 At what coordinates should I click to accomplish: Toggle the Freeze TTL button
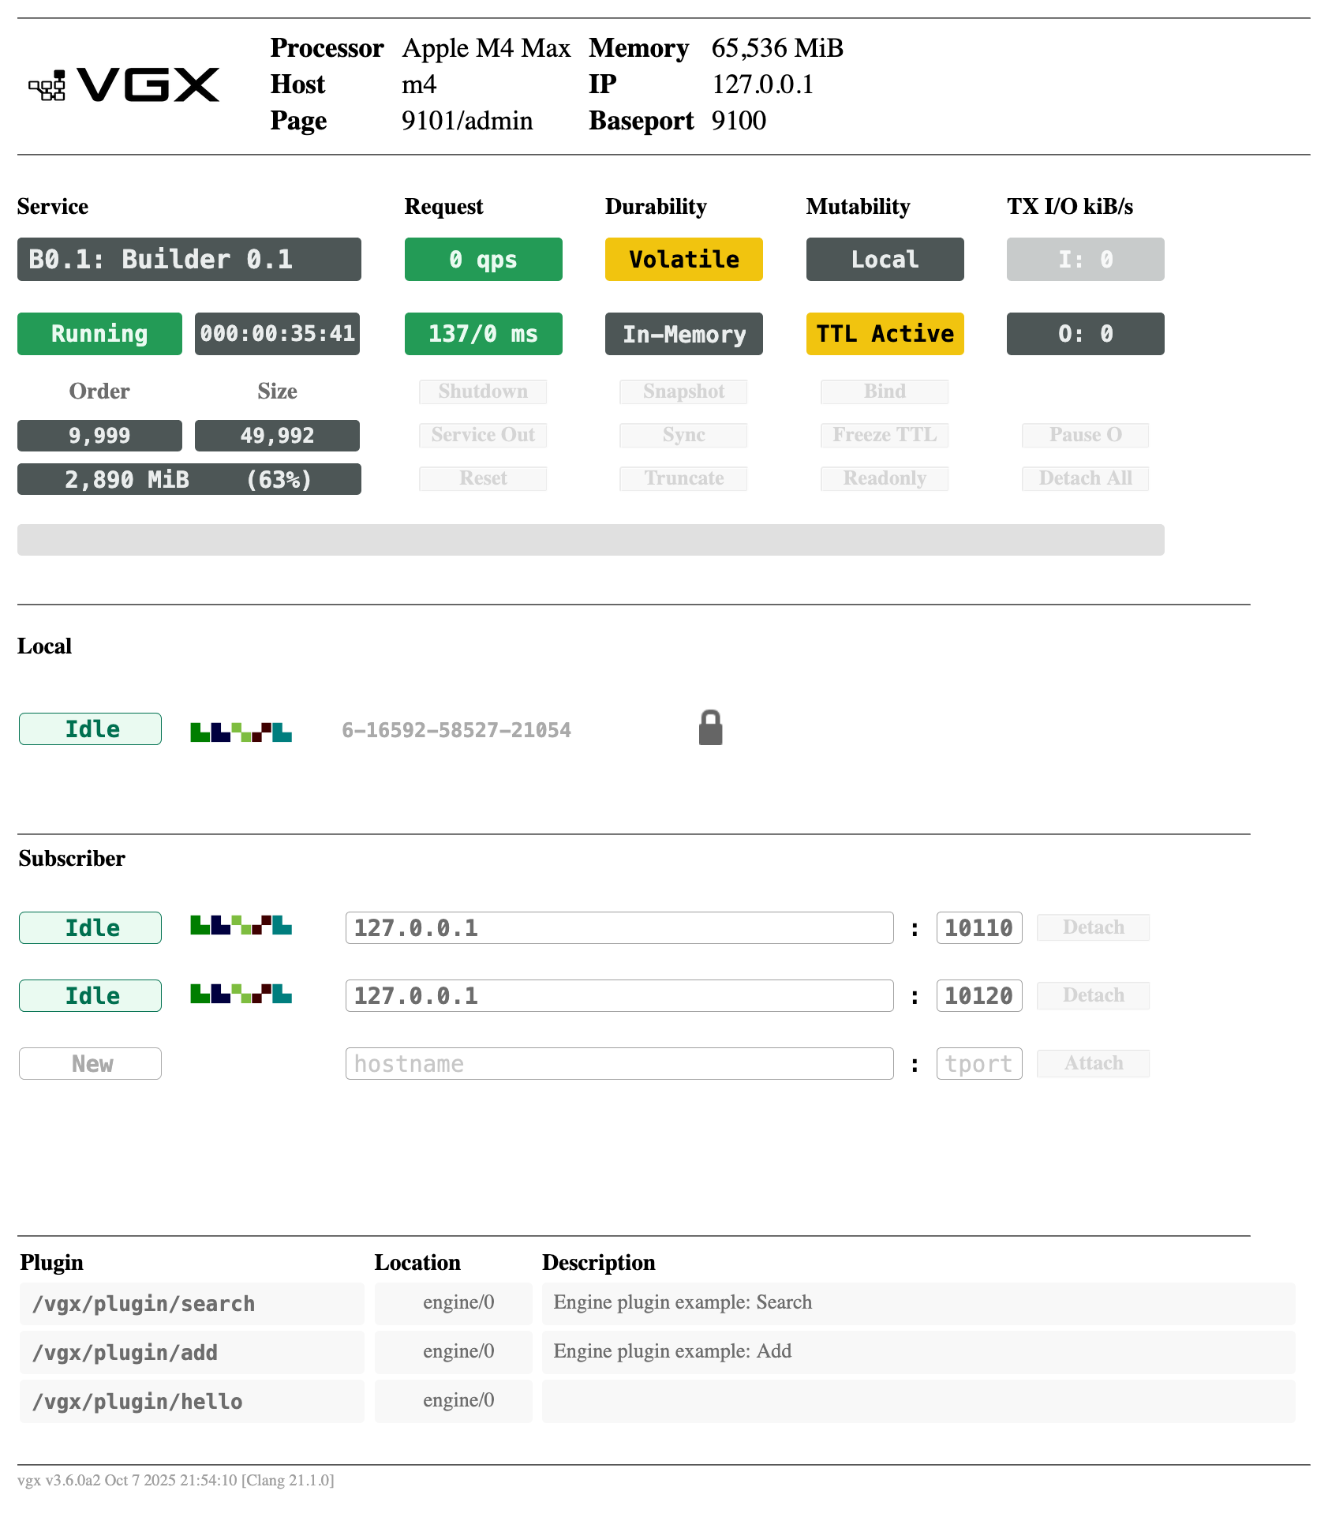pos(884,435)
